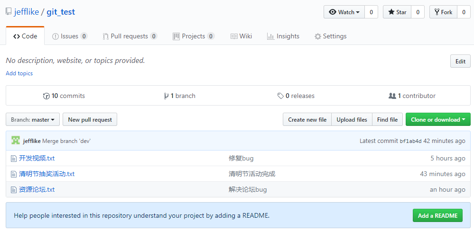Open the 0 releases link
Image resolution: width=474 pixels, height=231 pixels.
click(x=296, y=96)
